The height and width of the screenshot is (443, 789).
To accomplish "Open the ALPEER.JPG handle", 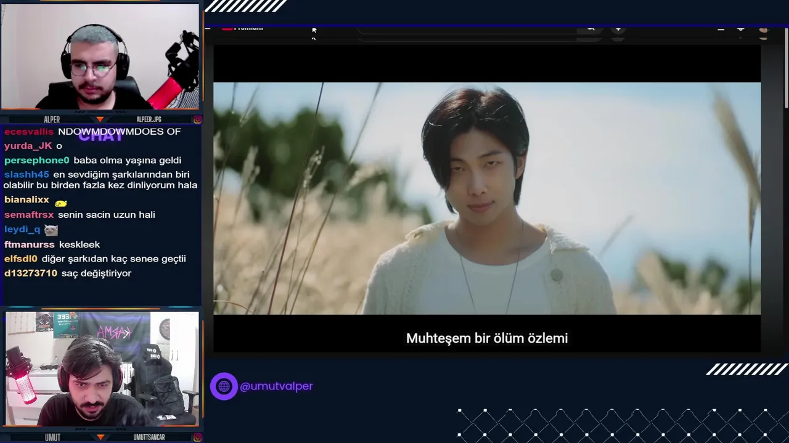I will pyautogui.click(x=149, y=119).
